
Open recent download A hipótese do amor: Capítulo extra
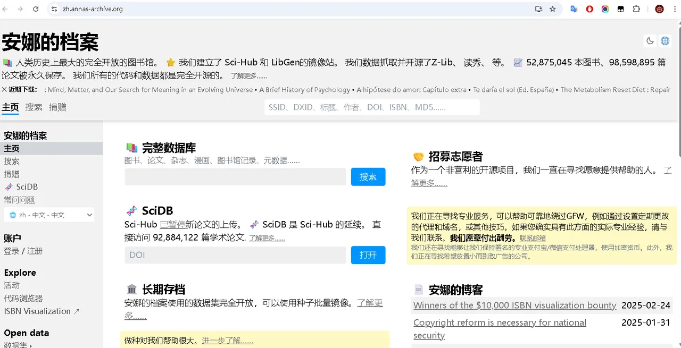tap(412, 90)
